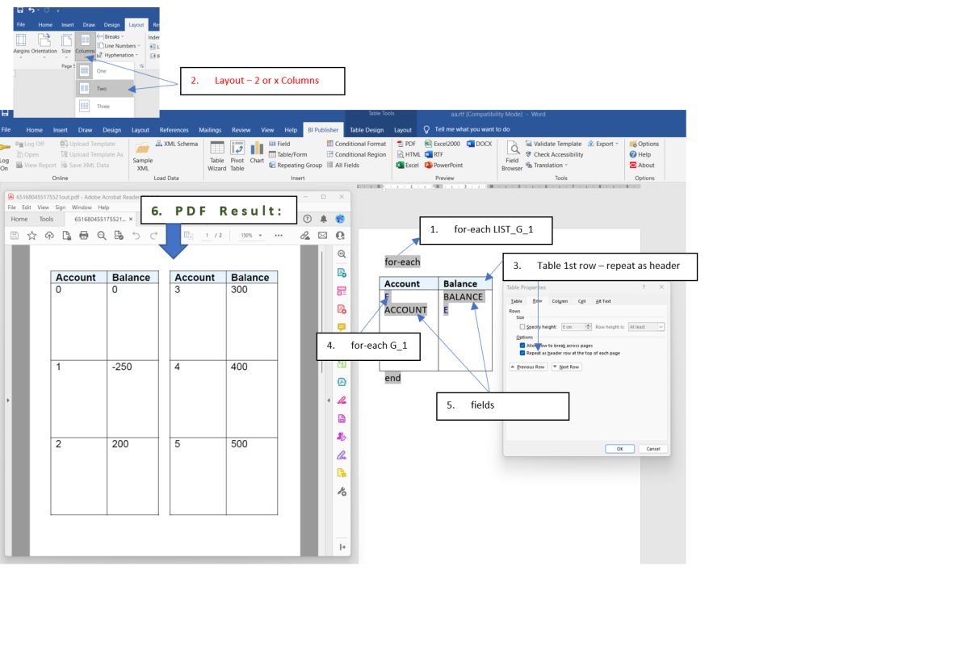Screen dimensions: 969x646
Task: Insert Field from BI Publisher ribbon
Action: click(279, 144)
